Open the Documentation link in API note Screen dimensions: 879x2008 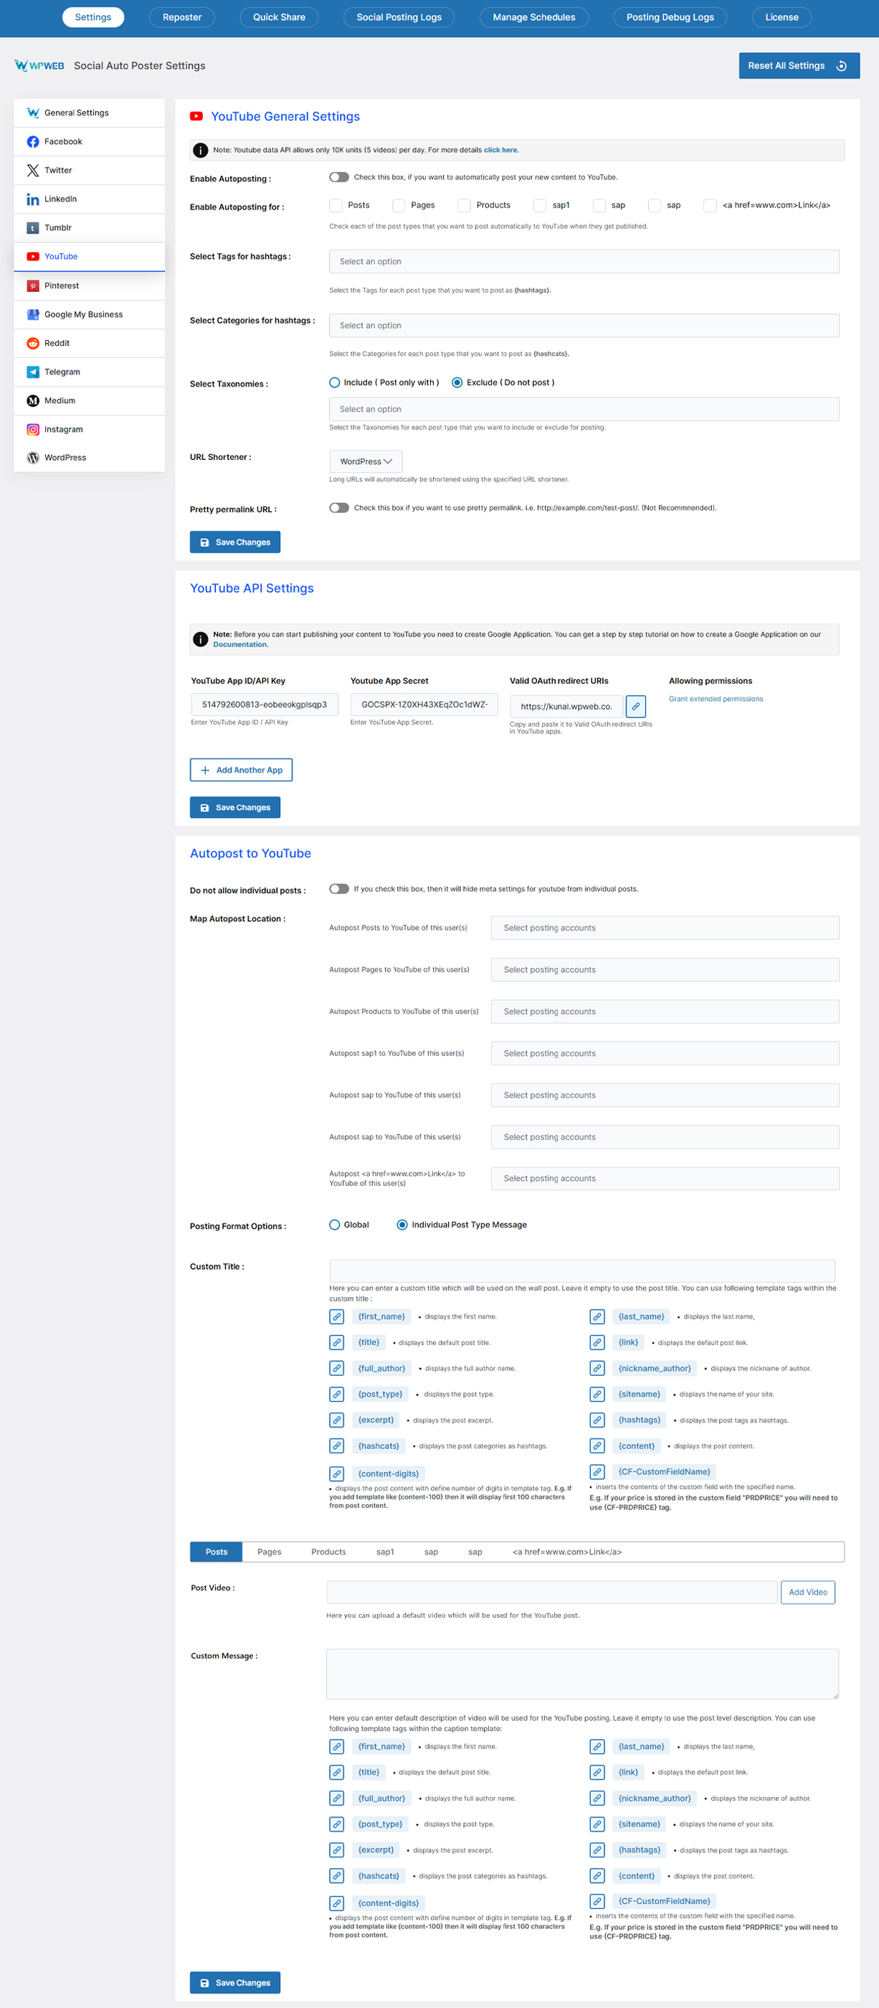240,645
